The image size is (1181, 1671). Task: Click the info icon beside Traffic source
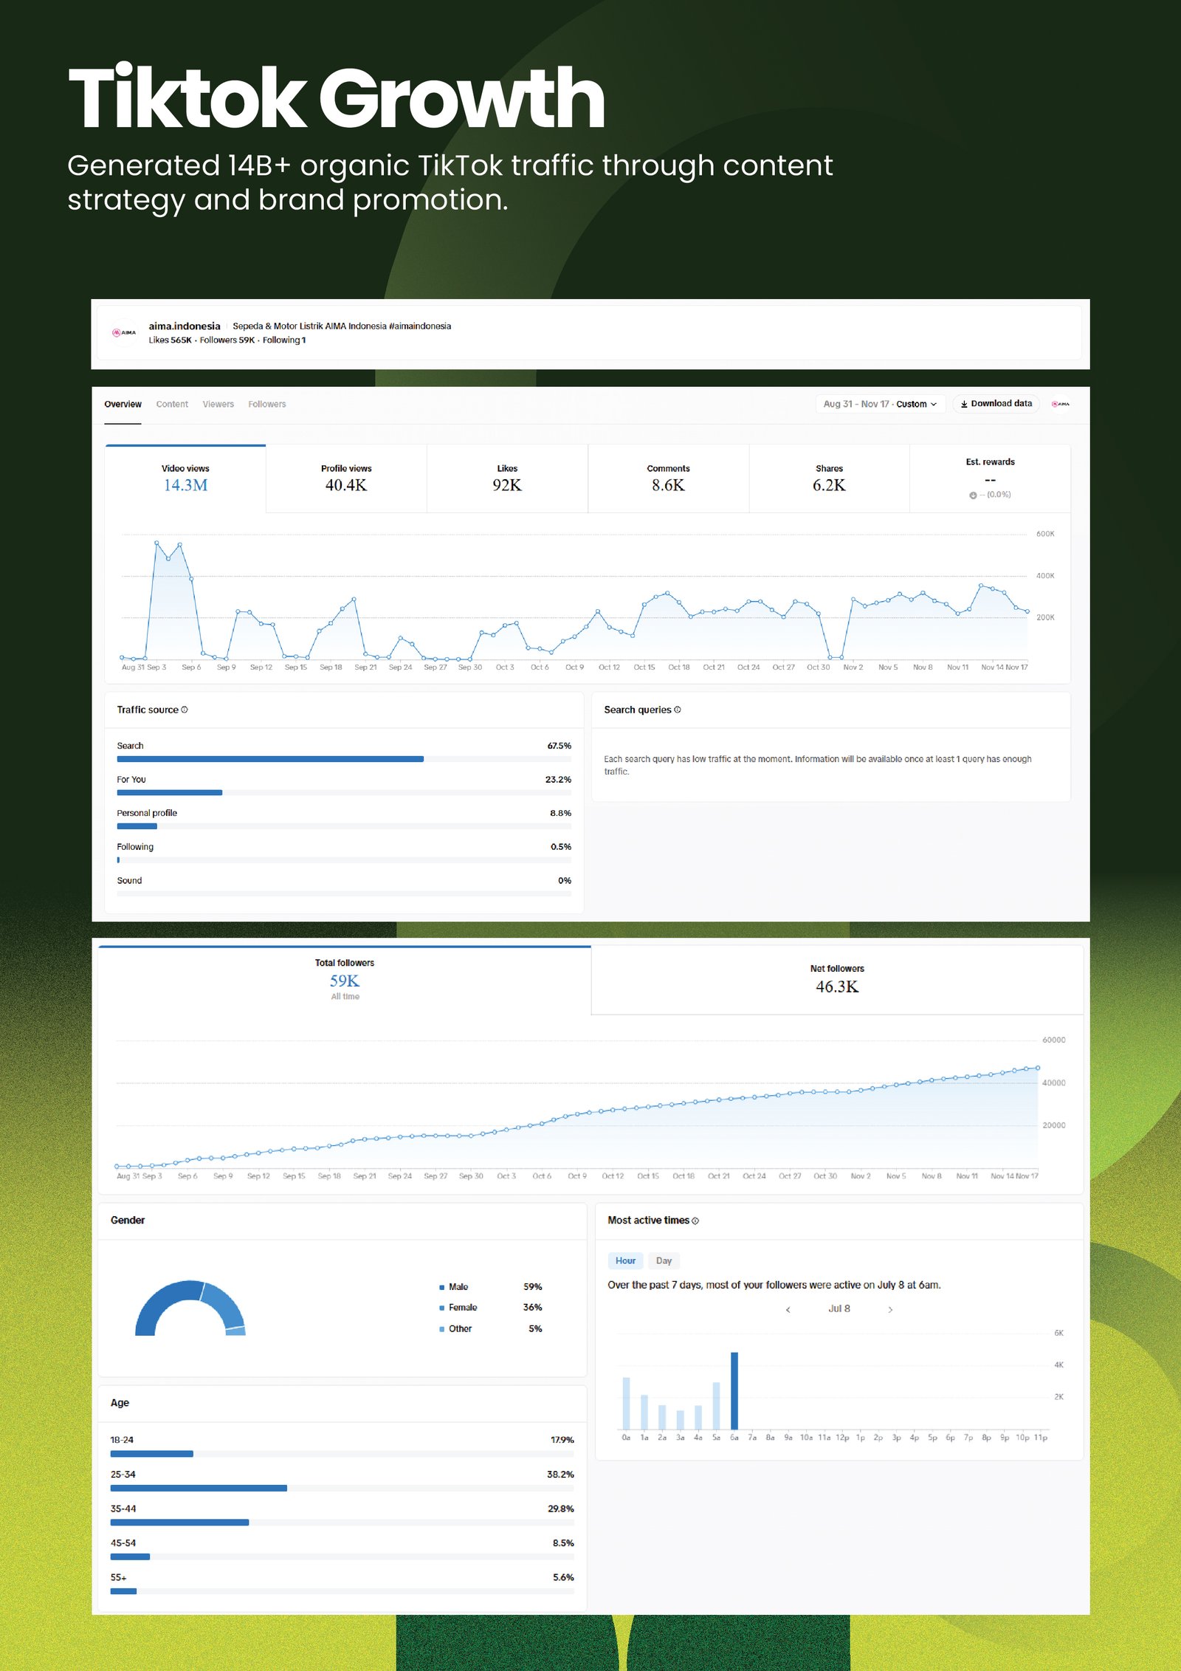(x=185, y=710)
